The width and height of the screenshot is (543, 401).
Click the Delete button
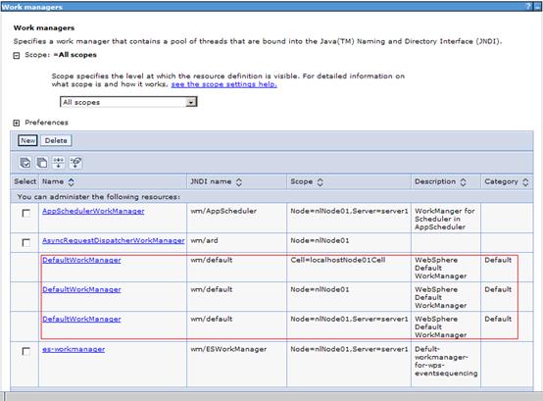point(56,140)
